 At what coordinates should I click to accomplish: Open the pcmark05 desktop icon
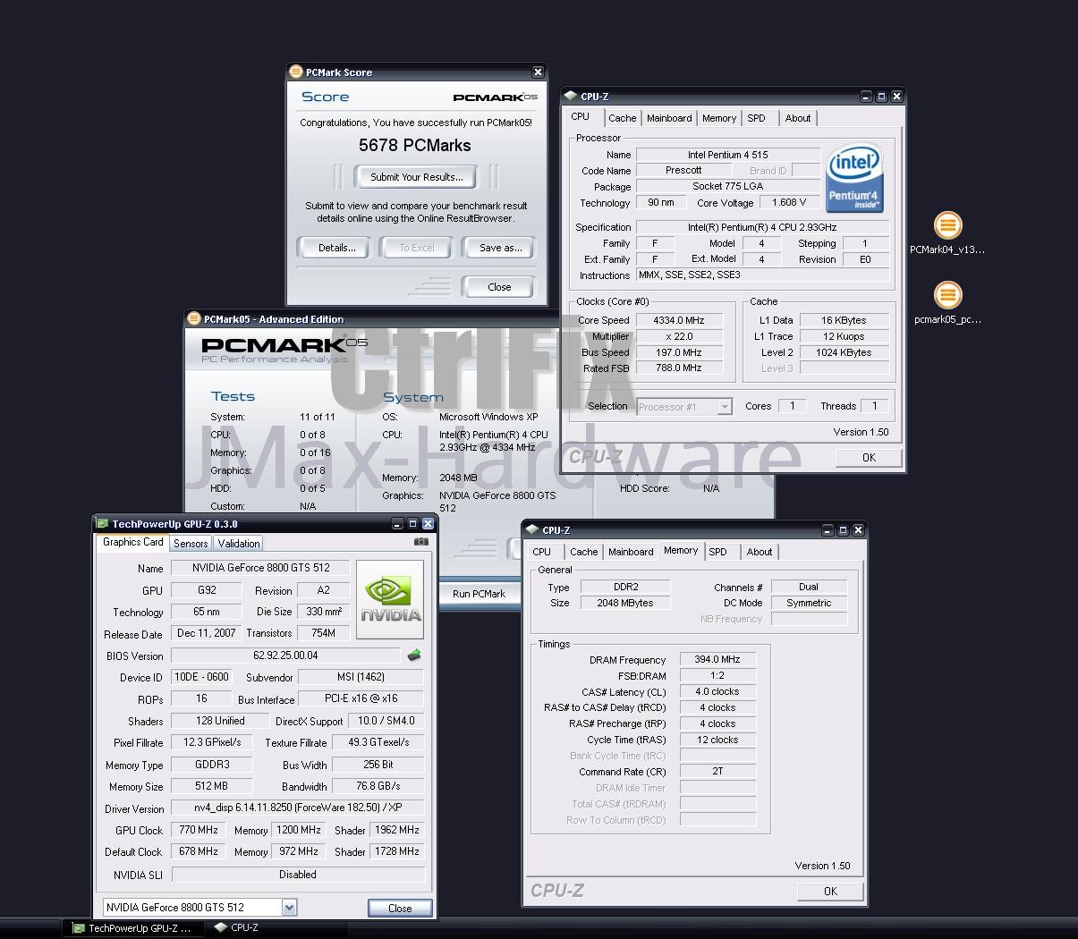(947, 295)
